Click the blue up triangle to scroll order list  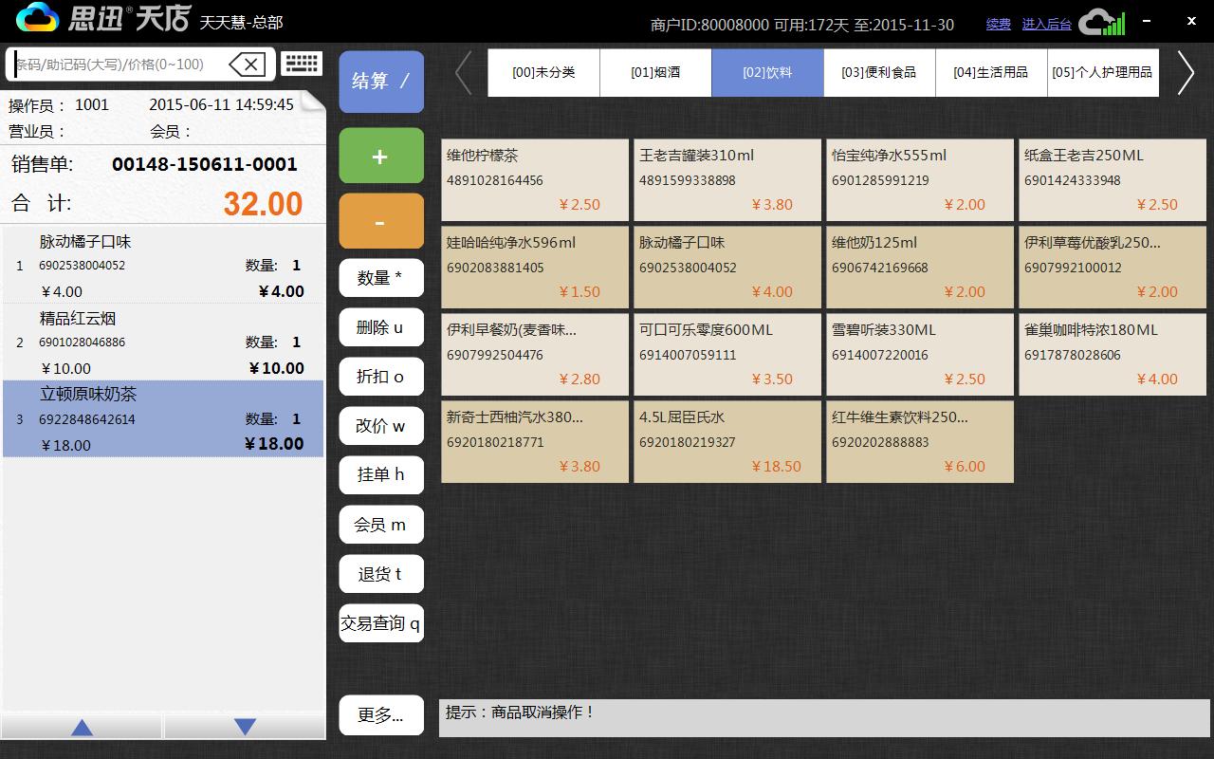click(82, 727)
